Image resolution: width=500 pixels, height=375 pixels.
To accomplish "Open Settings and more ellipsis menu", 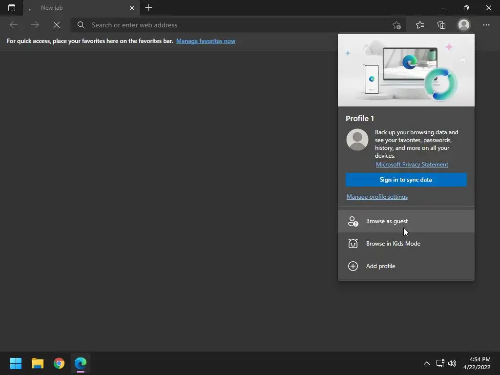I will [486, 25].
